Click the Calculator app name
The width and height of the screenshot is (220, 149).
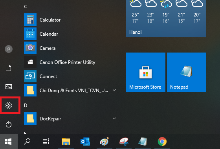click(x=50, y=20)
